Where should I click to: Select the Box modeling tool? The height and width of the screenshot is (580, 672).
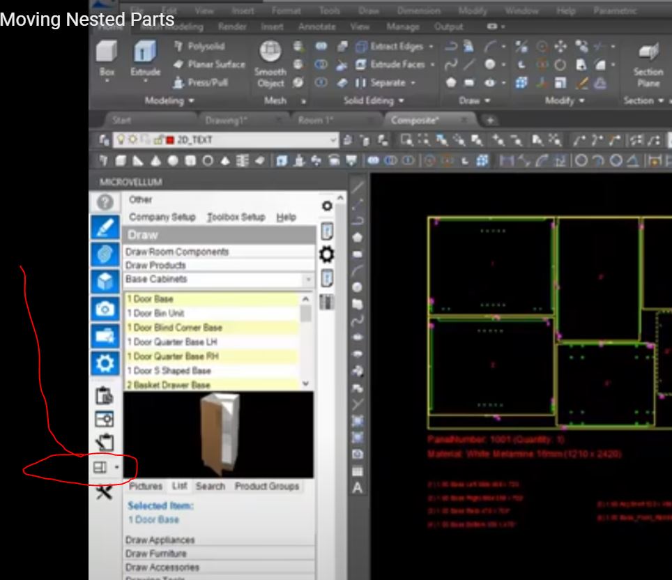pos(107,59)
